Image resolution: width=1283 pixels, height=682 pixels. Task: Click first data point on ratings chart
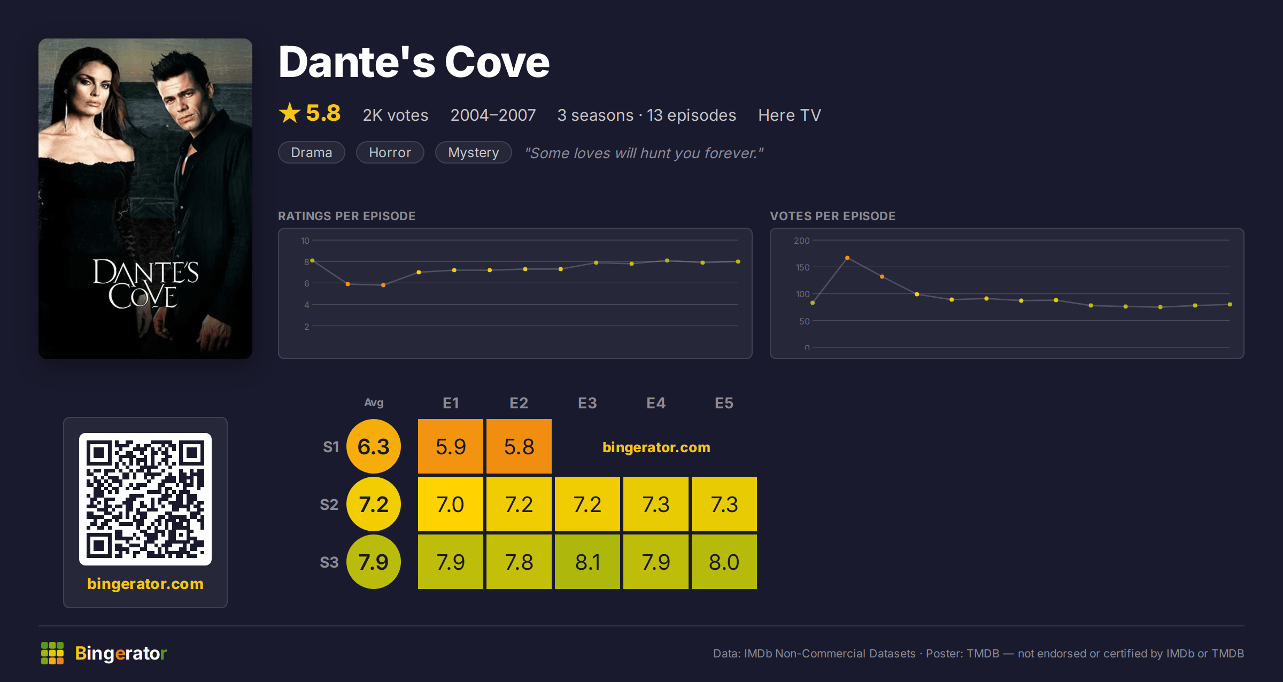[312, 260]
